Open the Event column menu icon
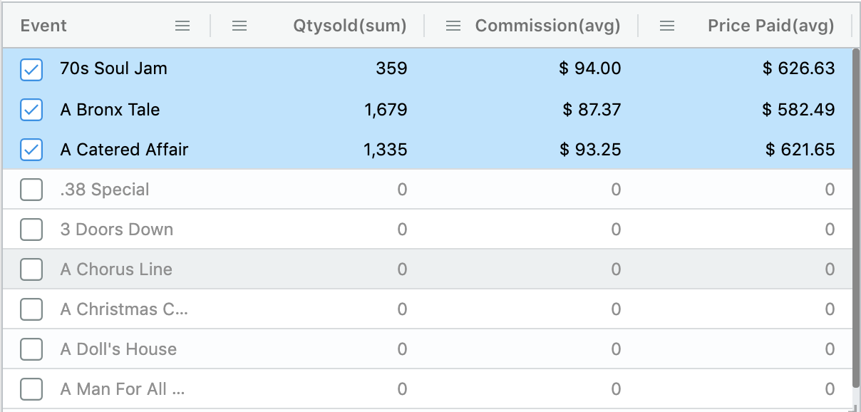The image size is (861, 412). pos(182,26)
